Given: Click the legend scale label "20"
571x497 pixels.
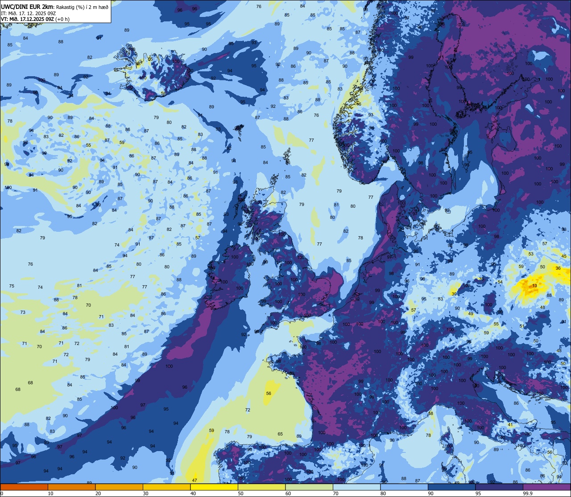Looking at the screenshot, I should coord(98,493).
